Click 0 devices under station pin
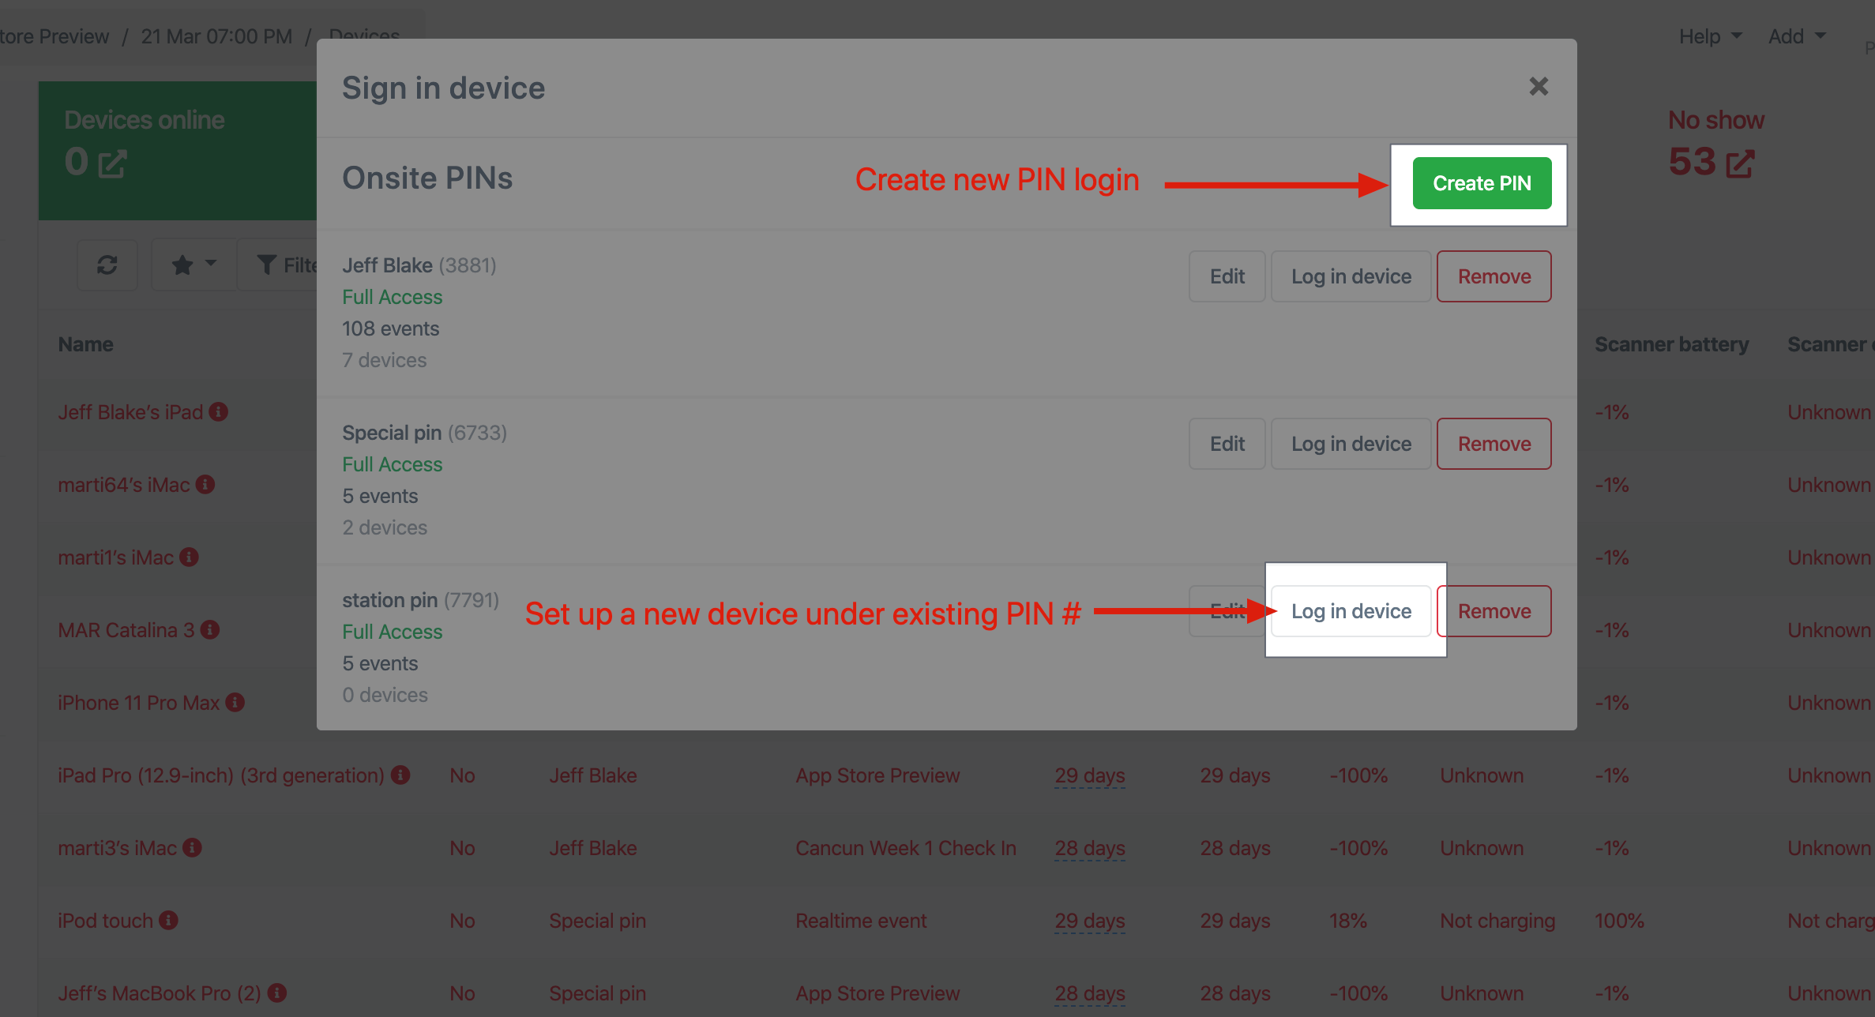This screenshot has width=1875, height=1017. click(385, 695)
